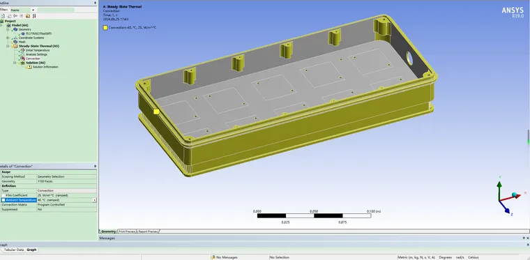The image size is (530, 260).
Task: Click the sort icon in outline toolbar
Action: [x=34, y=16]
